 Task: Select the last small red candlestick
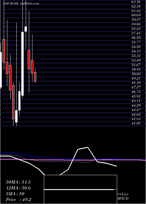tap(35, 77)
